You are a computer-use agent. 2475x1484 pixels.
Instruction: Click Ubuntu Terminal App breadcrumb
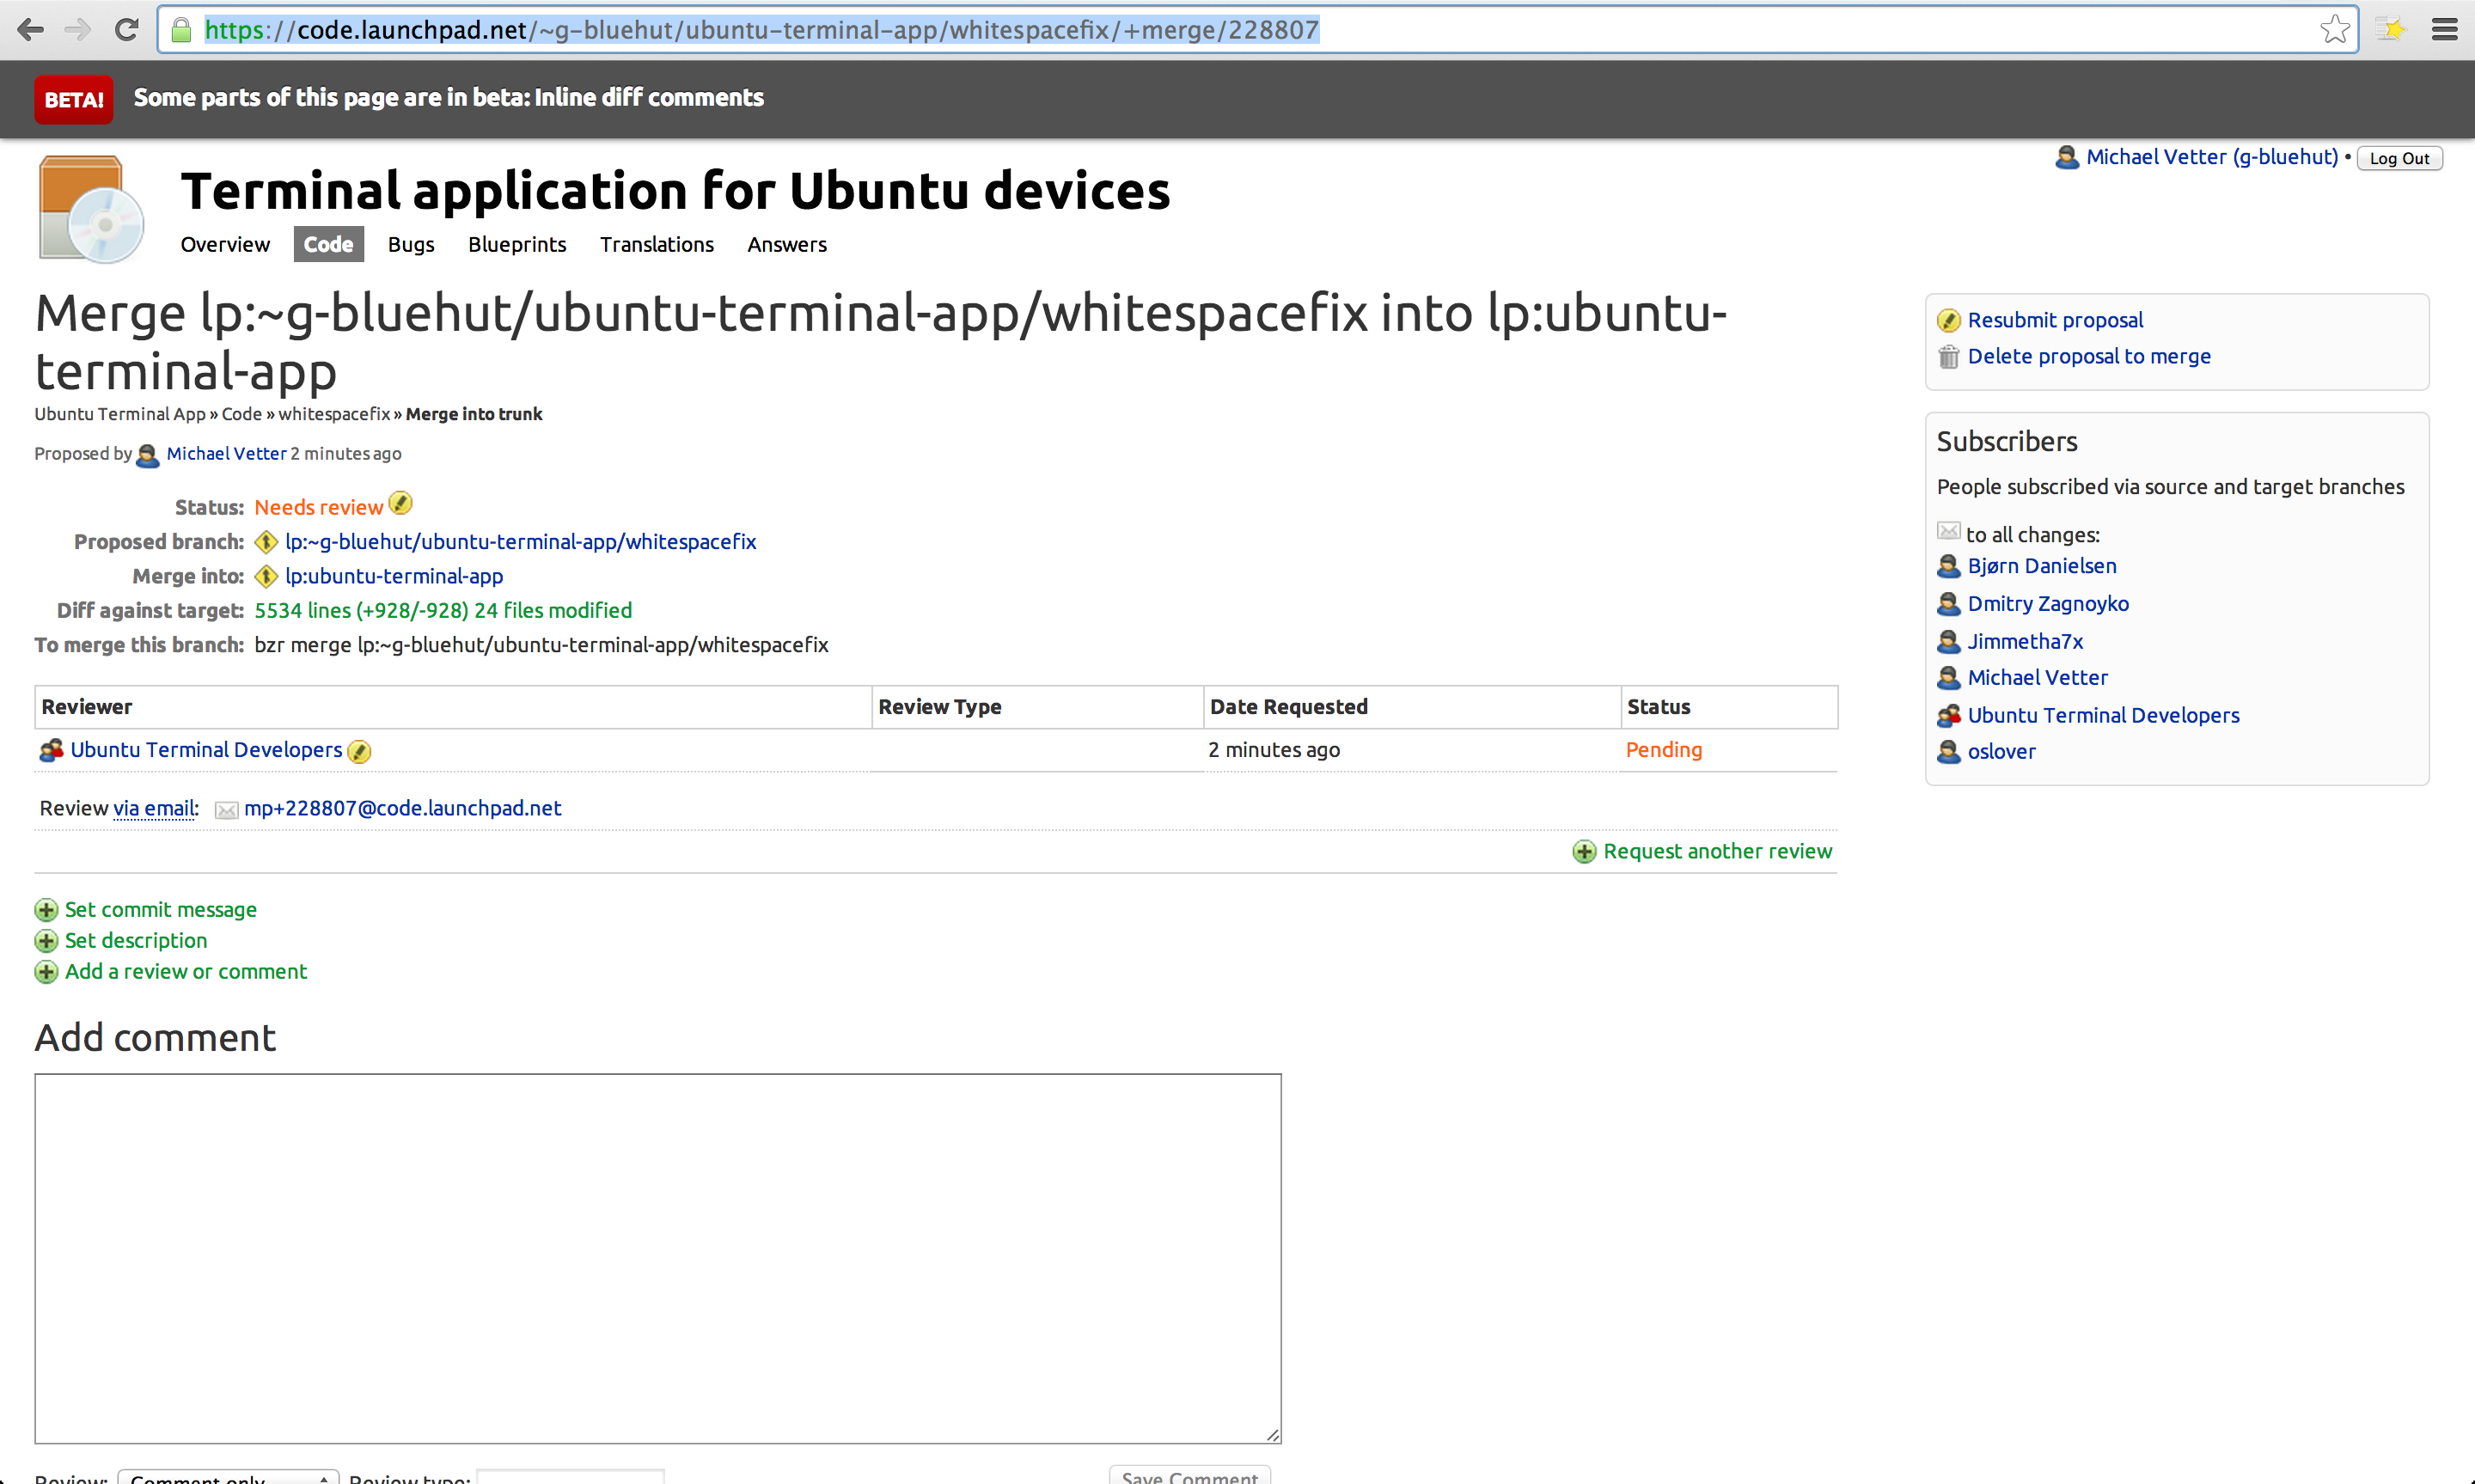120,414
